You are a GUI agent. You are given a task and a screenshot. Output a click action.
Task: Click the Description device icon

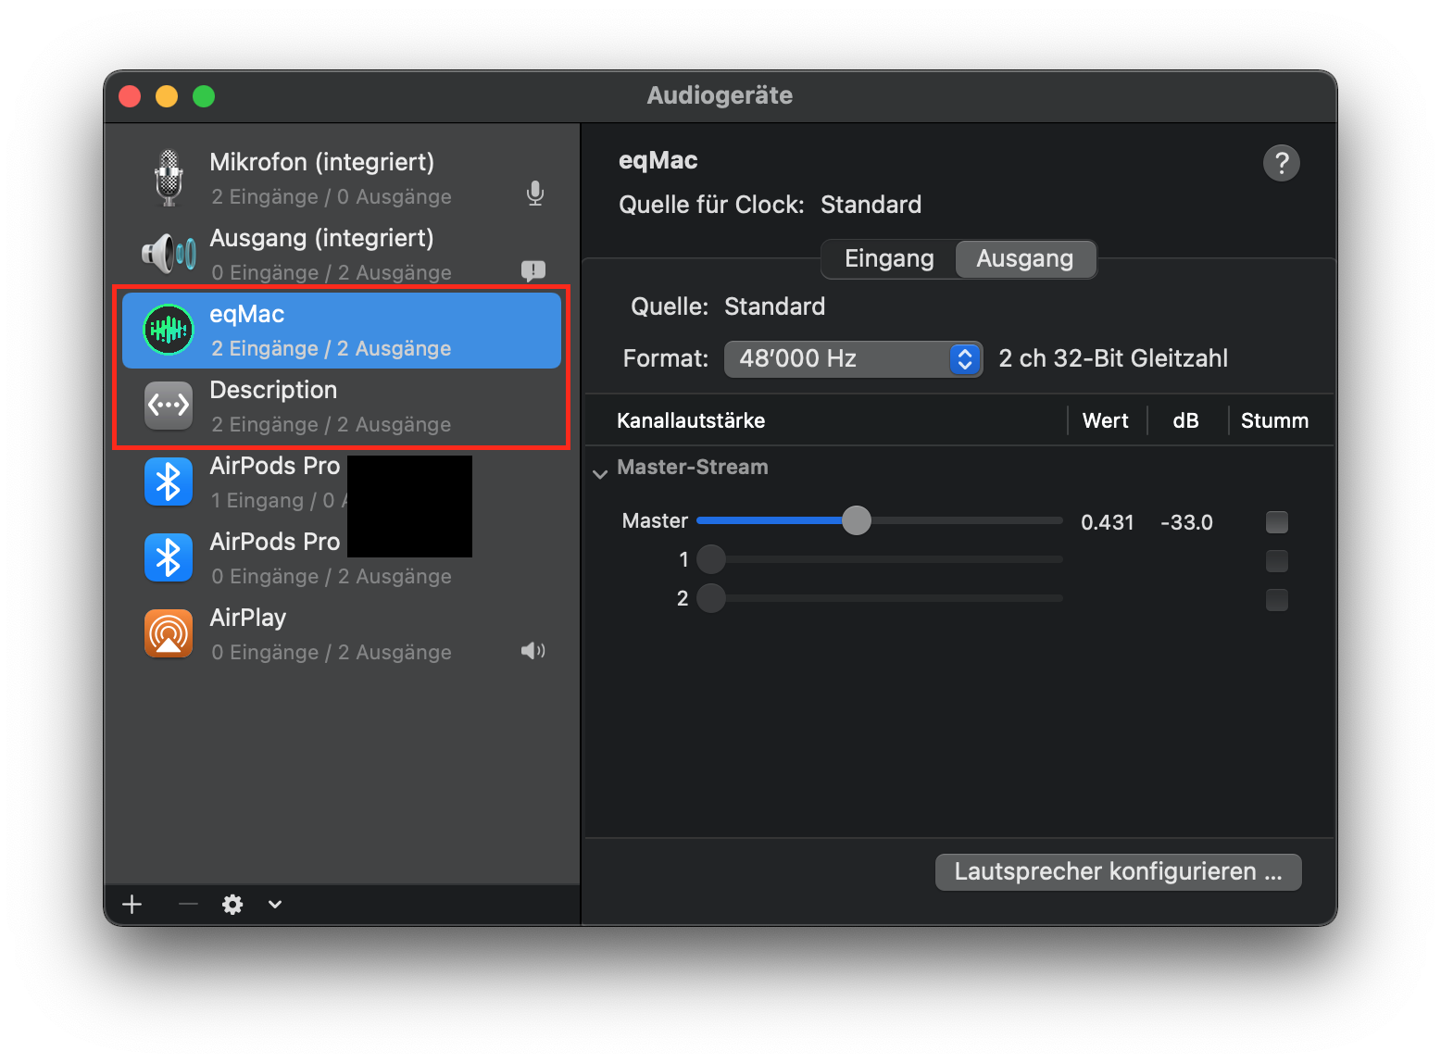pos(169,406)
